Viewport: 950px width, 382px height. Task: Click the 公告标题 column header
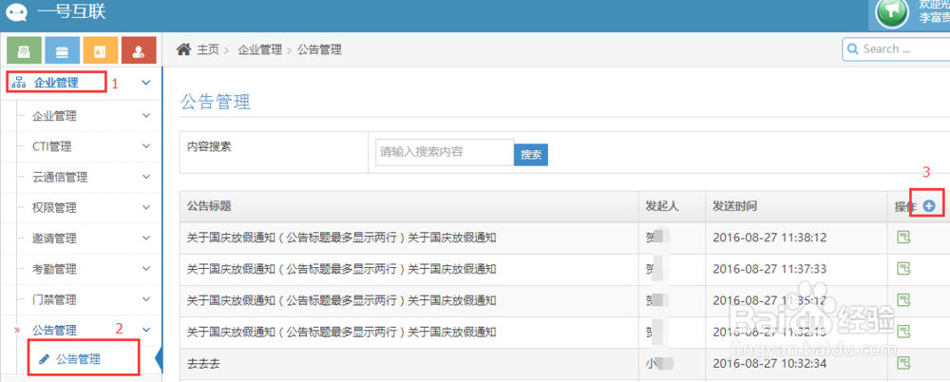pyautogui.click(x=209, y=206)
